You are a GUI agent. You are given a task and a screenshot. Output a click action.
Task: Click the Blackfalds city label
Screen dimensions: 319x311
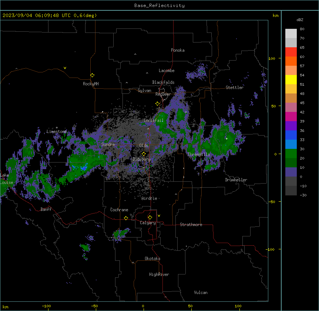(163, 82)
